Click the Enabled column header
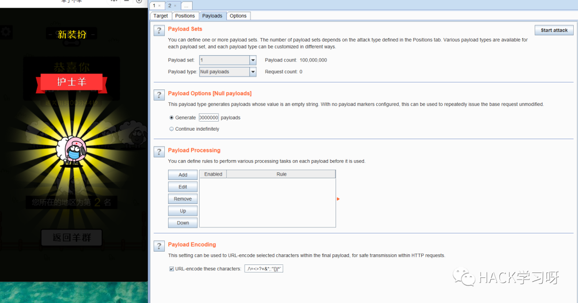The width and height of the screenshot is (578, 303). (213, 174)
